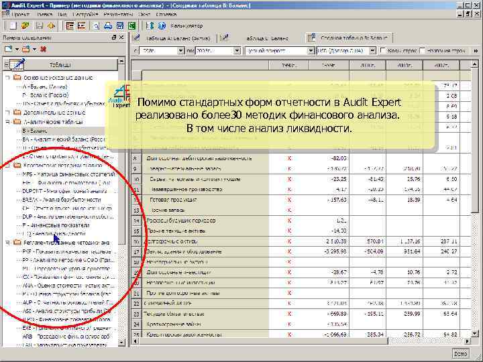Click the Save diskette toolbar icon
The height and width of the screenshot is (362, 483).
(x=40, y=26)
